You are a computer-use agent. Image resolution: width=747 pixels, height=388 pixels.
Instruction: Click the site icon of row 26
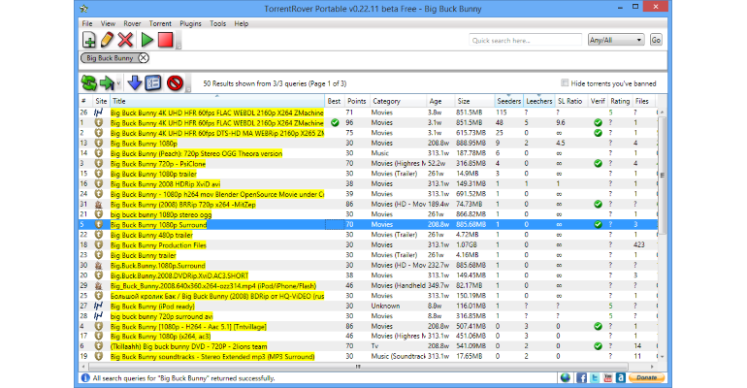(x=99, y=113)
